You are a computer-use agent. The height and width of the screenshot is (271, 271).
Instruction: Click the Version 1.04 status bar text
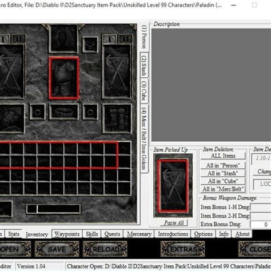pos(31,266)
